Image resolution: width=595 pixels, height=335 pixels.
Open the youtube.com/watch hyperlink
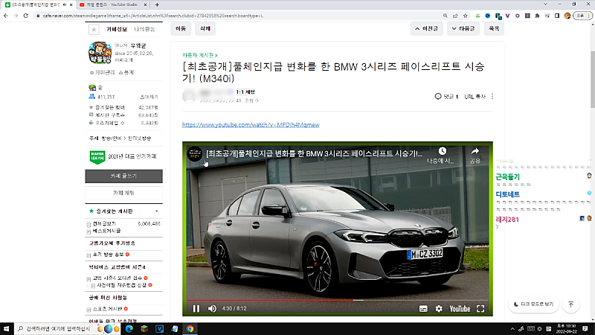point(251,124)
